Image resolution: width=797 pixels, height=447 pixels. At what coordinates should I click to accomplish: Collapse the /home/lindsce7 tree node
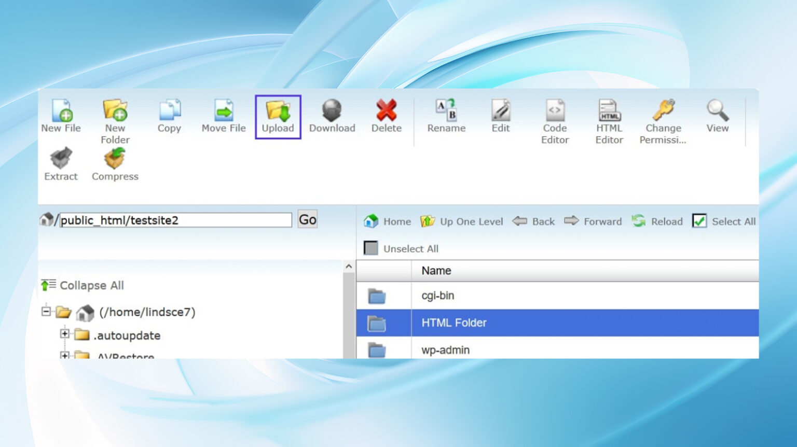pyautogui.click(x=46, y=312)
